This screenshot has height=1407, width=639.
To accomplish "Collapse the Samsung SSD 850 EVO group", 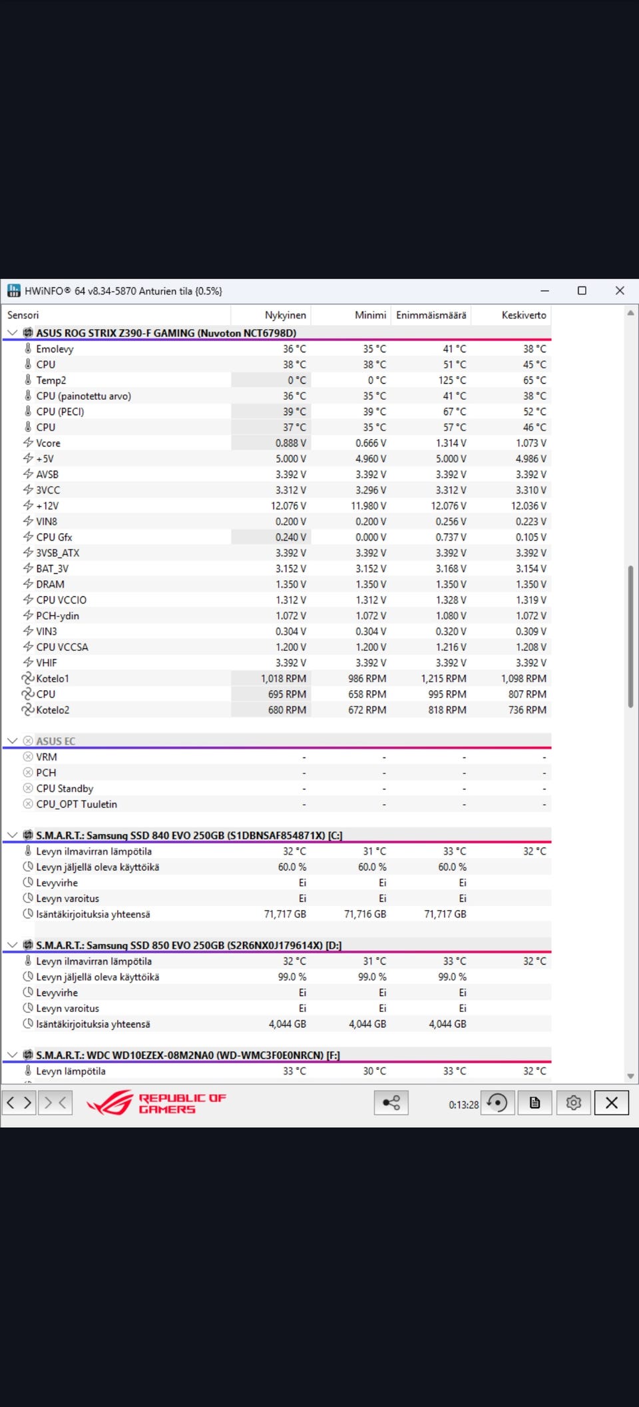I will click(12, 945).
